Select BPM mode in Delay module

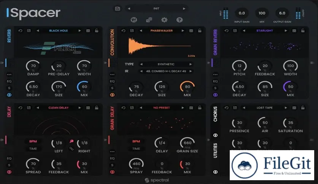pos(33,141)
